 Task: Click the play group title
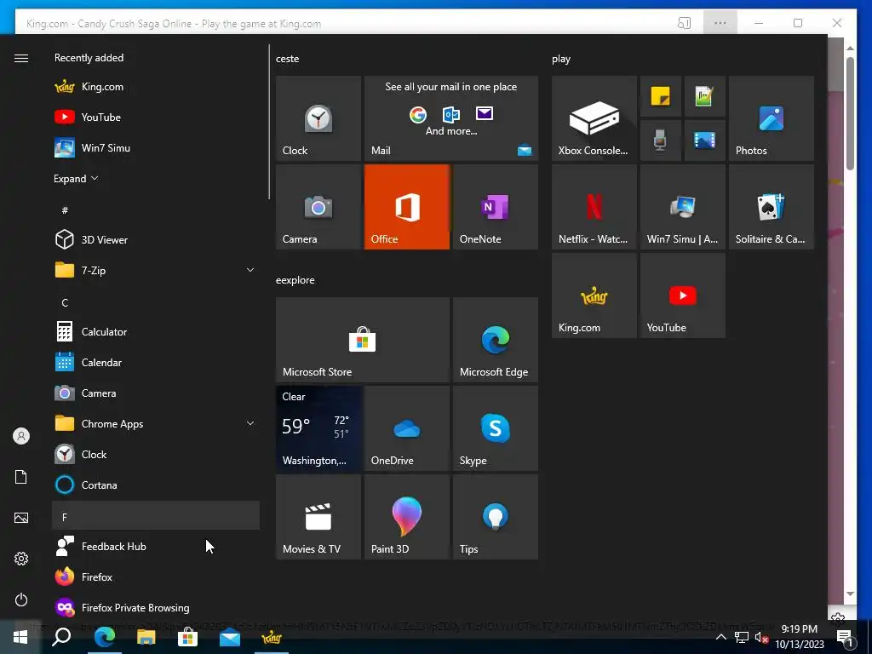[x=561, y=59]
